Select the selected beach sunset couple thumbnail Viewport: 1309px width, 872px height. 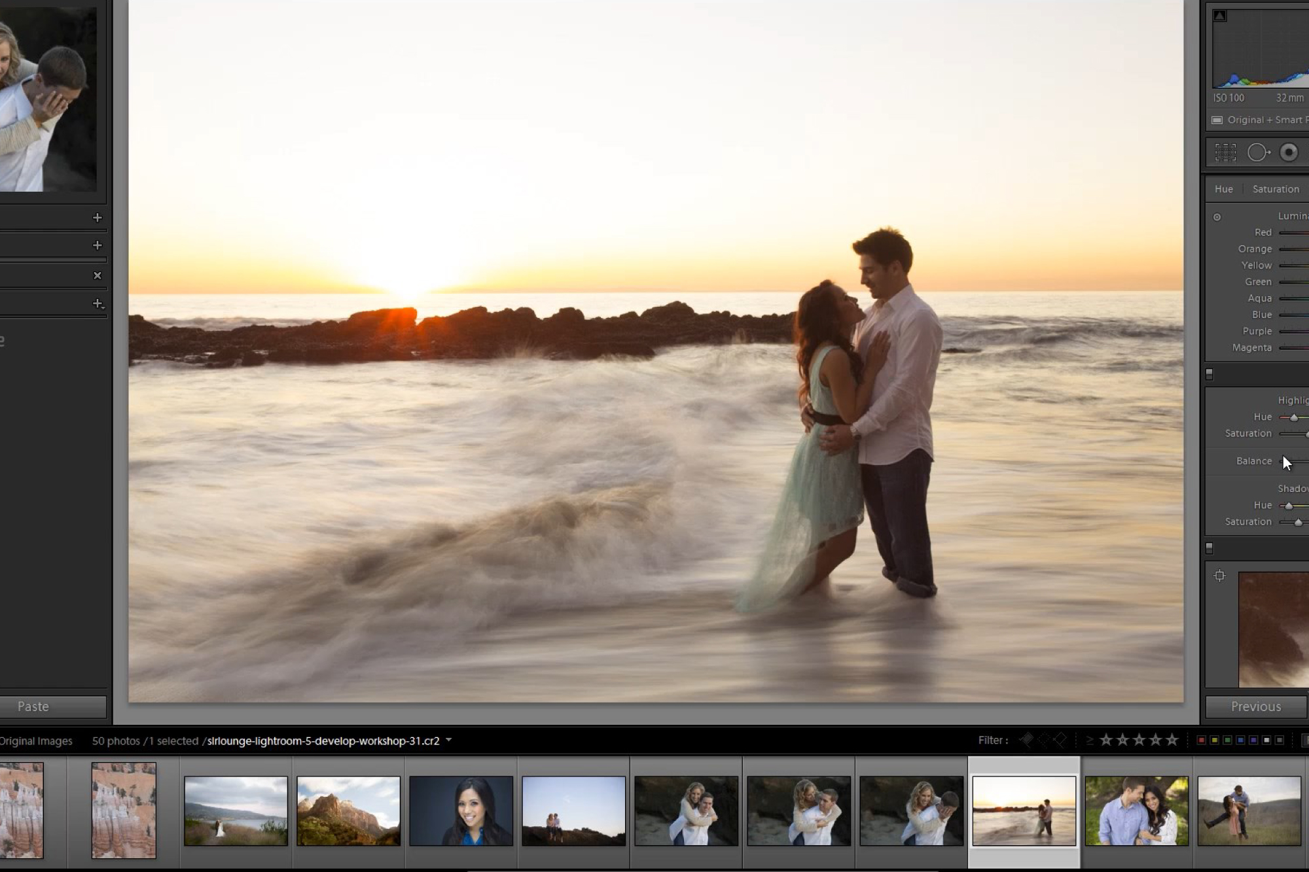(1024, 811)
